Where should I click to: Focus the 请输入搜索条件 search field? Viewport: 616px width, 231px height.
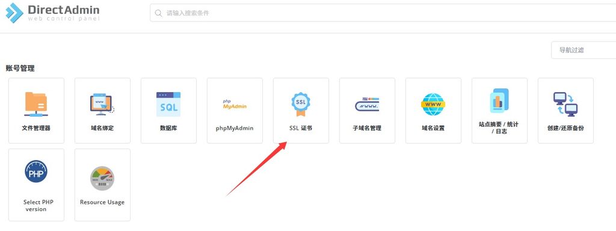[383, 13]
